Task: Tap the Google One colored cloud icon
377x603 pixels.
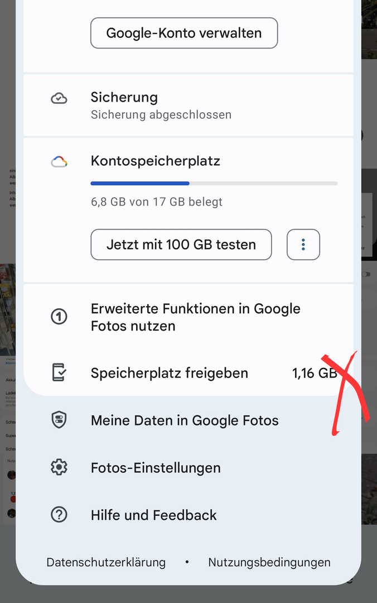Action: coord(59,162)
